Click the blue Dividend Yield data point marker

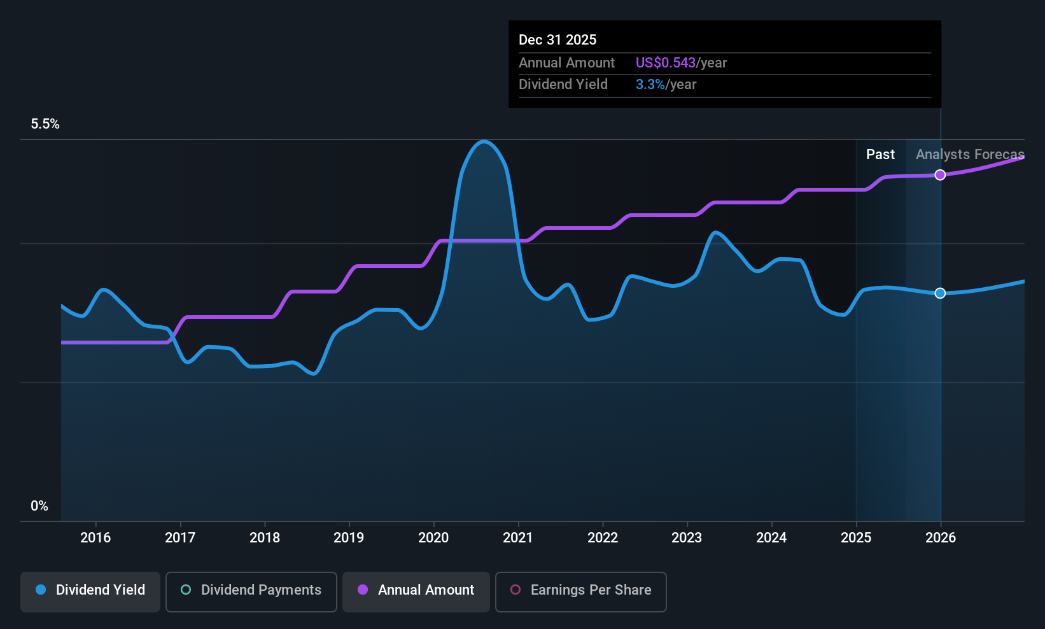[x=940, y=293]
